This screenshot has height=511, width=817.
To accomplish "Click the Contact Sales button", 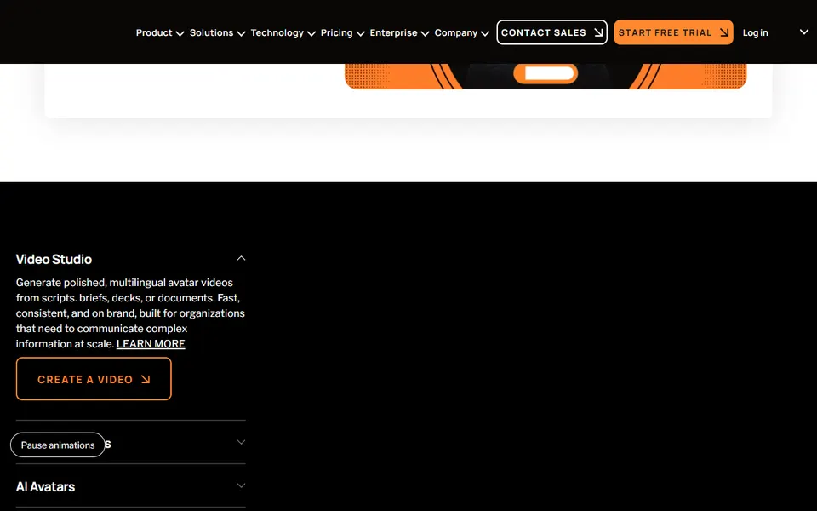I will (551, 32).
